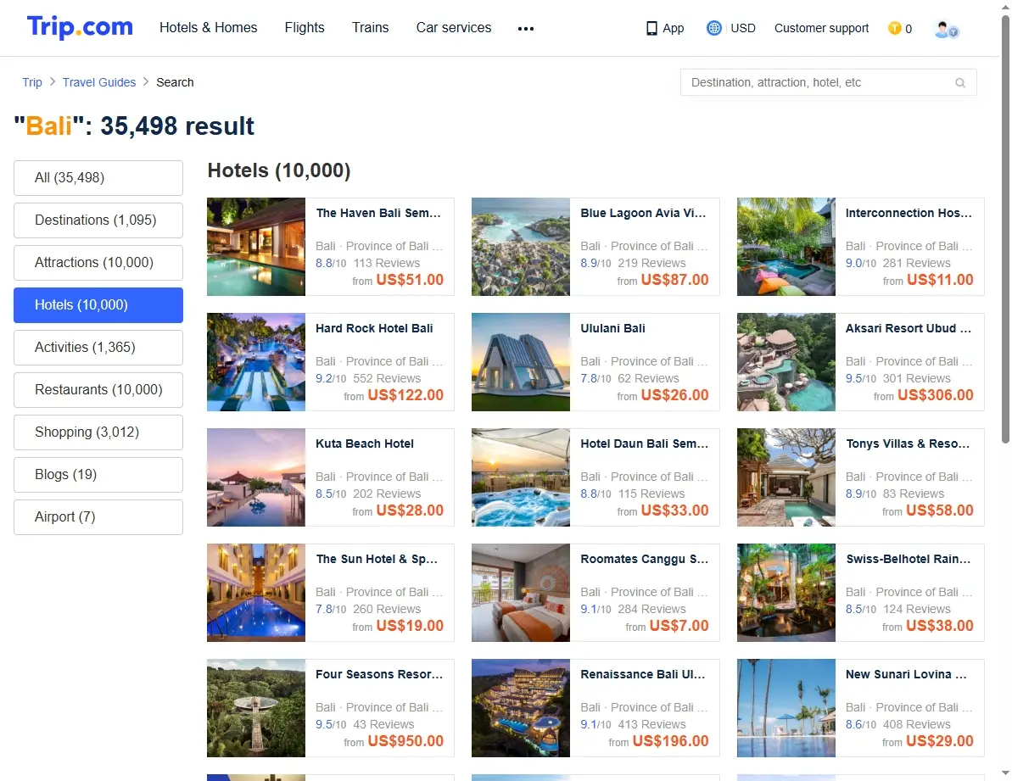Screen dimensions: 1012x781
Task: Click Ululani Bali hotel title
Action: [612, 328]
